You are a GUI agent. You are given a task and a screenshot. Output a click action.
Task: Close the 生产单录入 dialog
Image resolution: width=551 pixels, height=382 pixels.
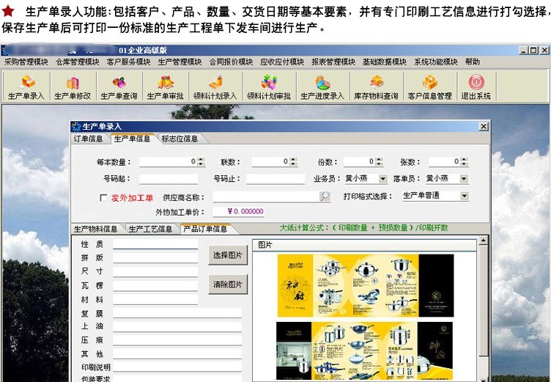click(484, 126)
